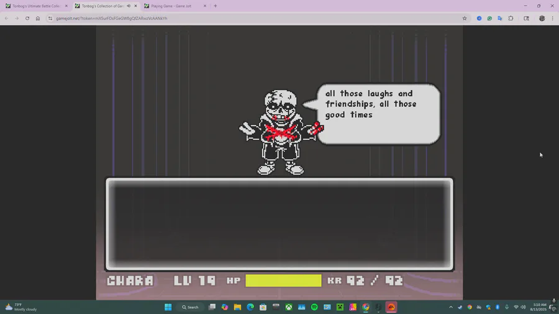559x314 pixels.
Task: Open the taskbar Search box
Action: [191, 307]
